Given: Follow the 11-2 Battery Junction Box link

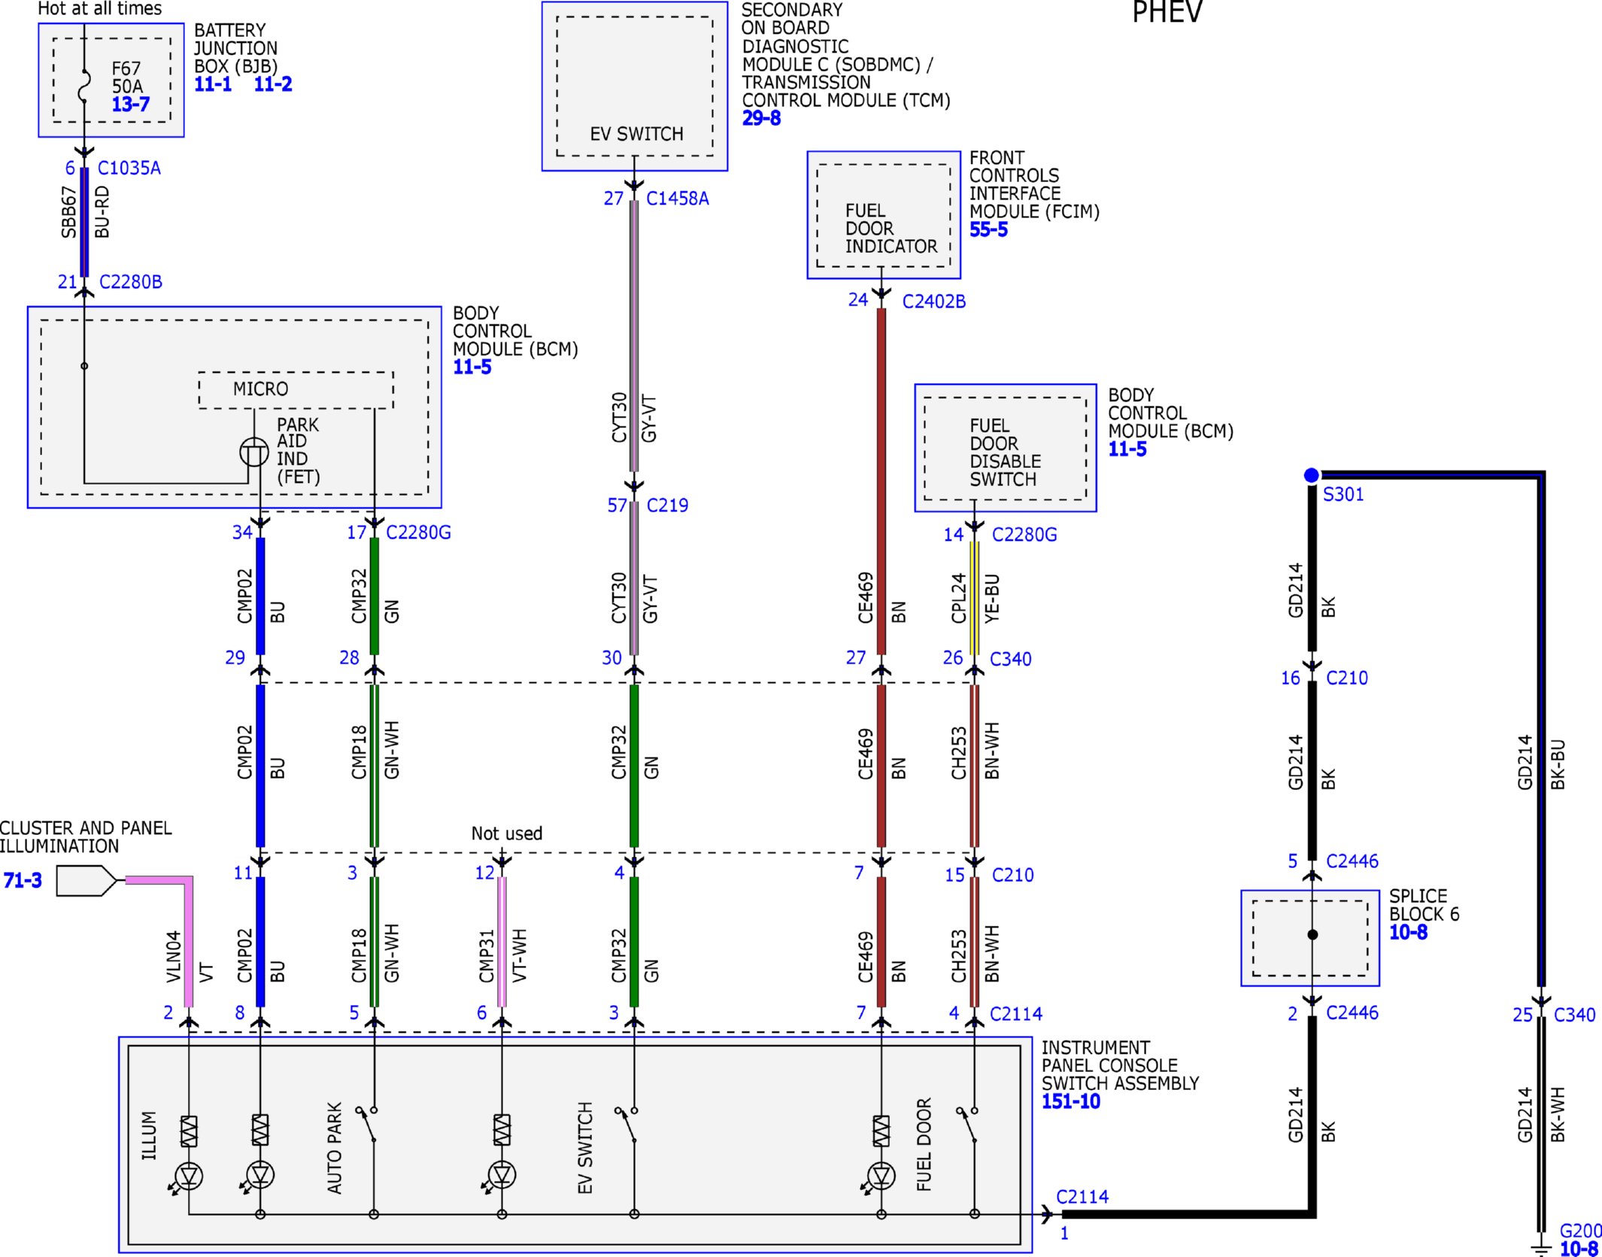Looking at the screenshot, I should 273,84.
